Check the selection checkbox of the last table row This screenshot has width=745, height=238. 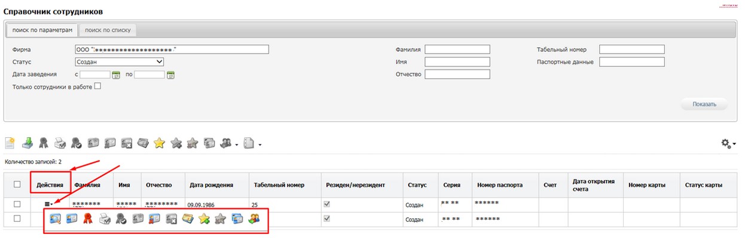[17, 219]
